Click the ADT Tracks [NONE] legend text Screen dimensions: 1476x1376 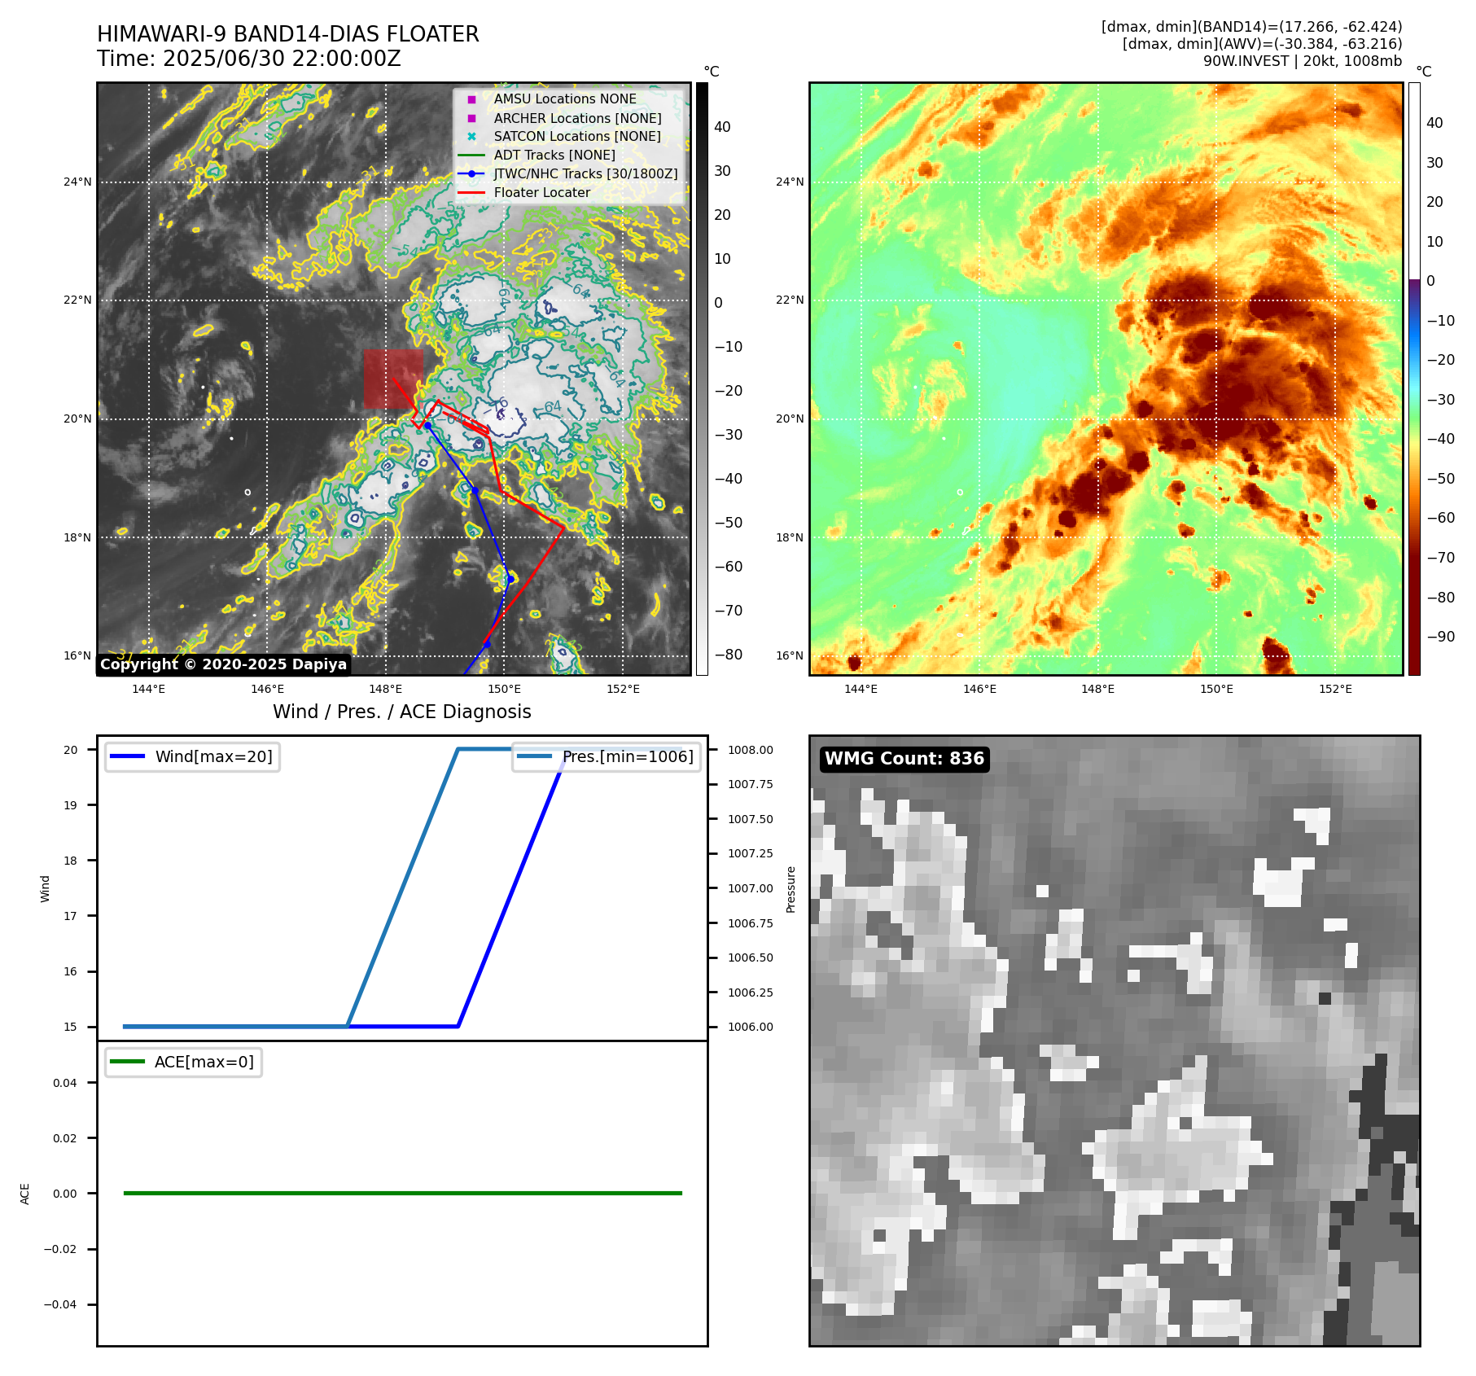(x=554, y=155)
